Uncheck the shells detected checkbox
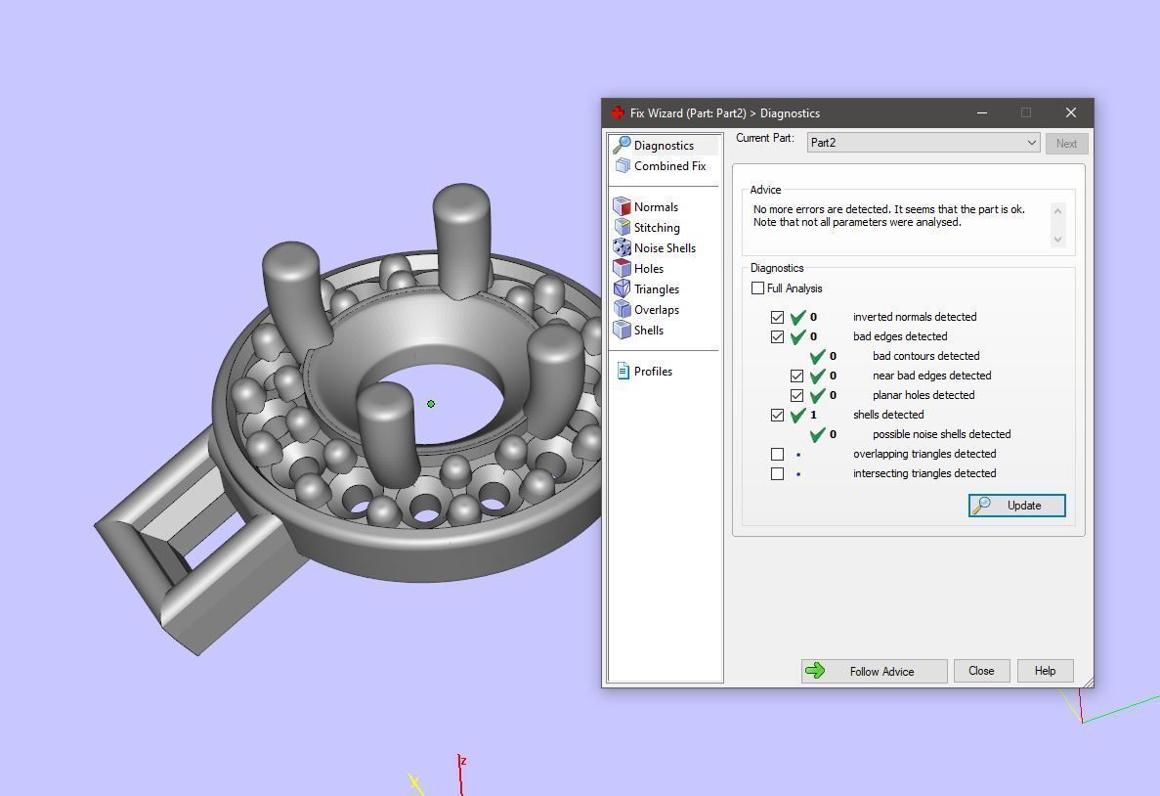 click(777, 415)
